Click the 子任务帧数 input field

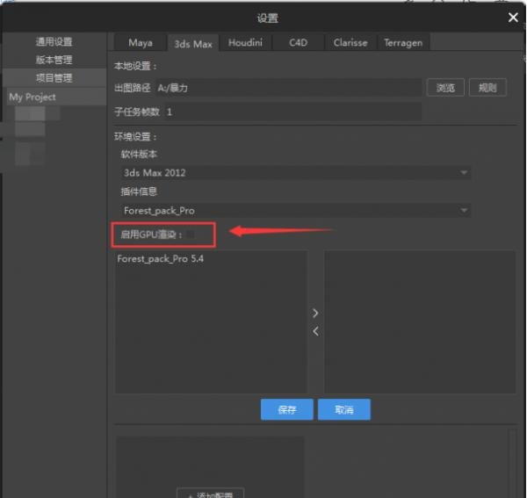point(292,112)
